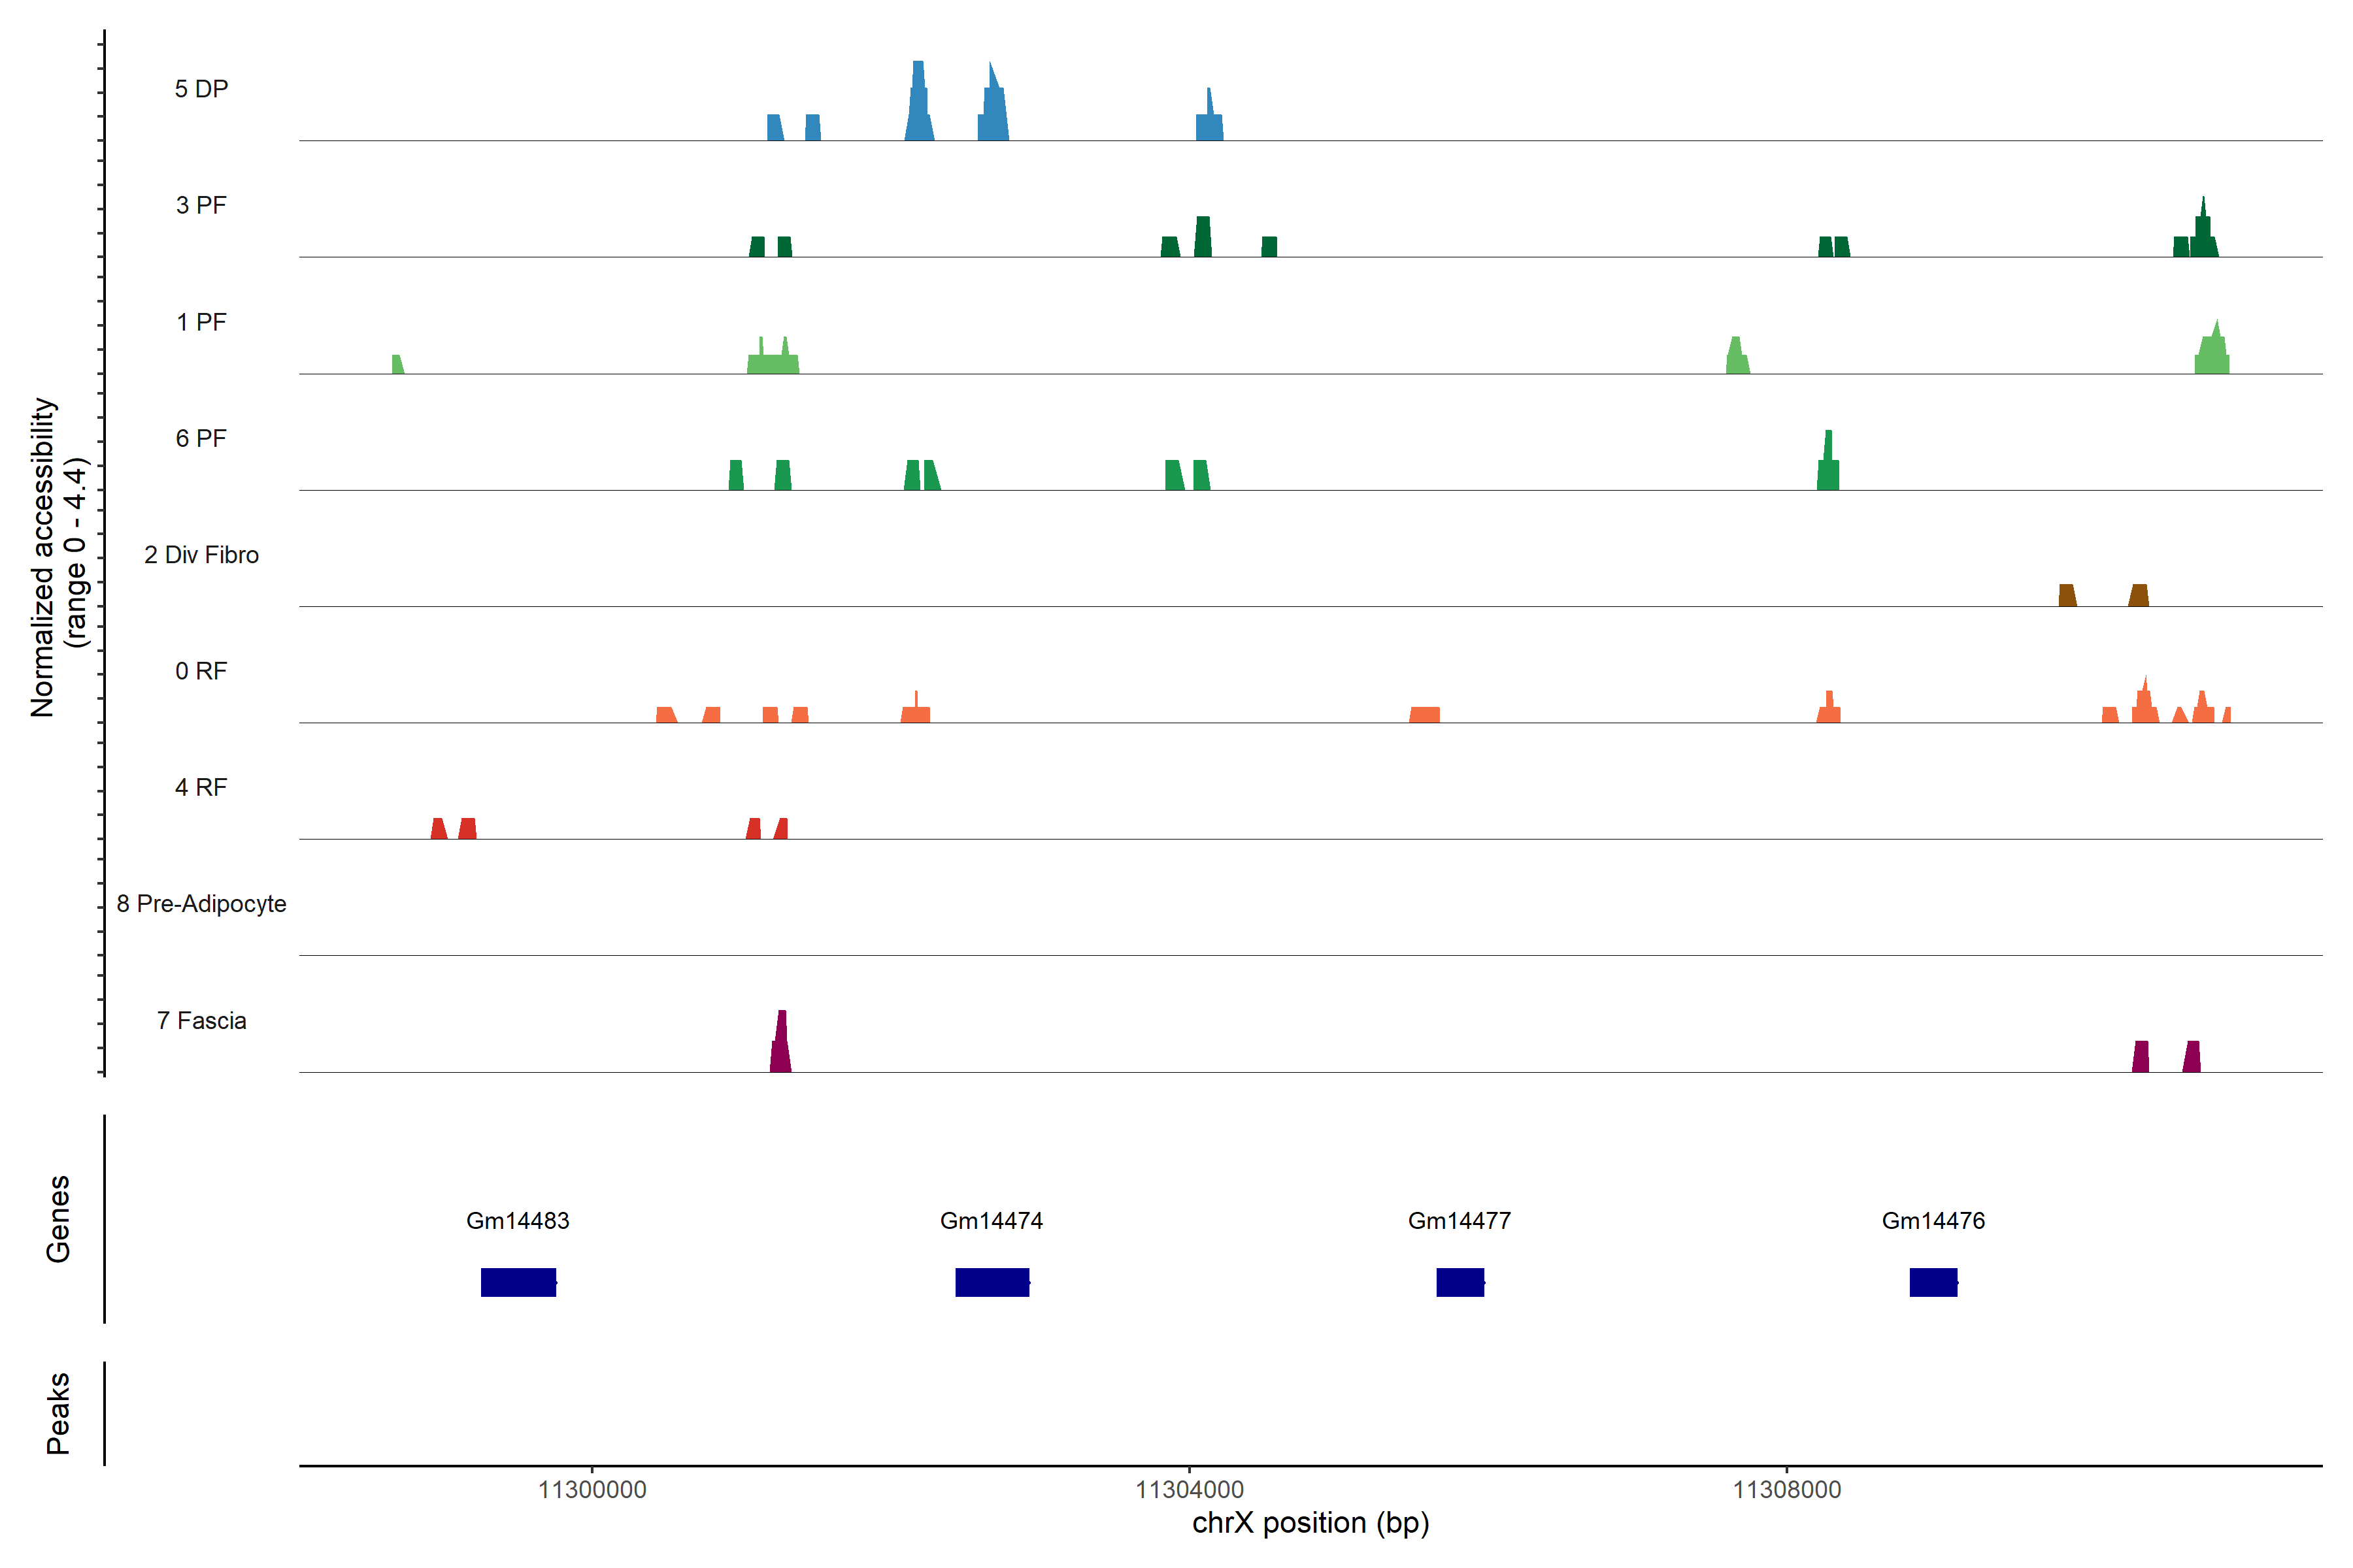Click the 6 PF tallest green peak

(1827, 465)
